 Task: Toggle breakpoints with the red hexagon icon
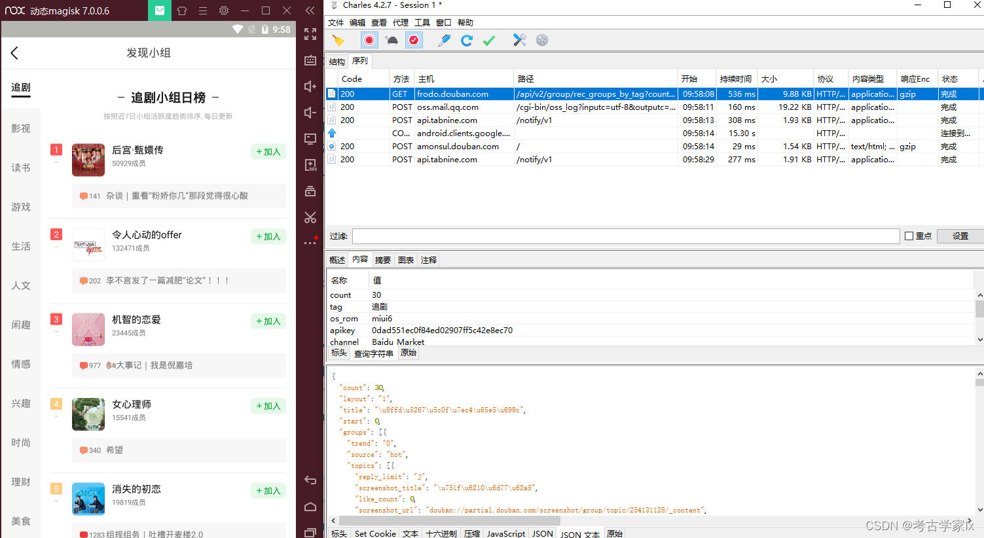[414, 41]
